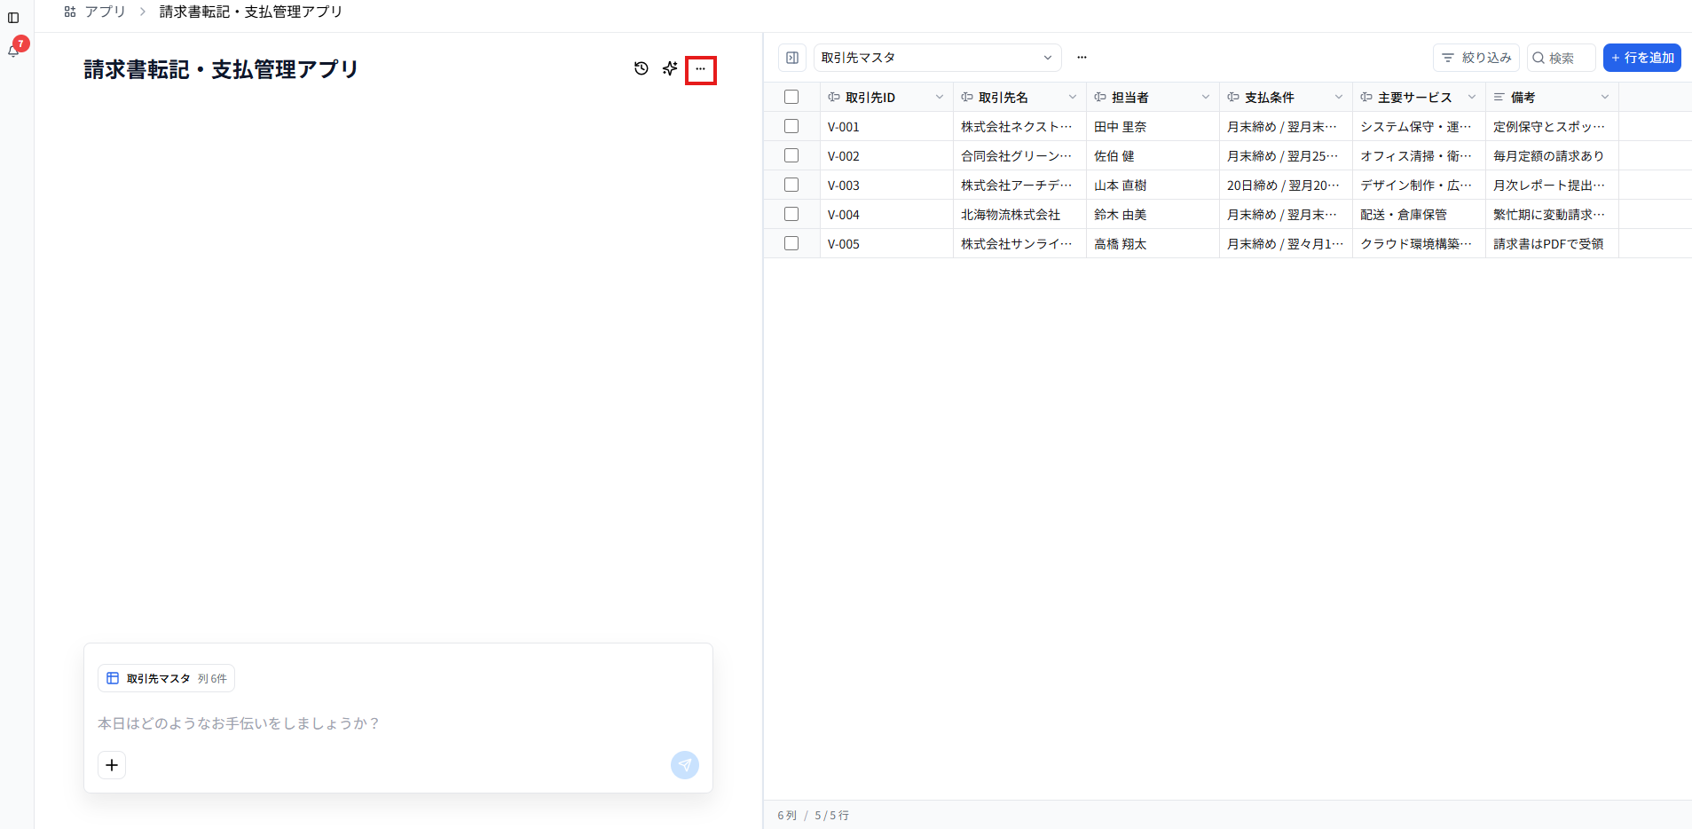Screen dimensions: 1692x829
Task: Click the add attachment plus button
Action: click(x=112, y=765)
